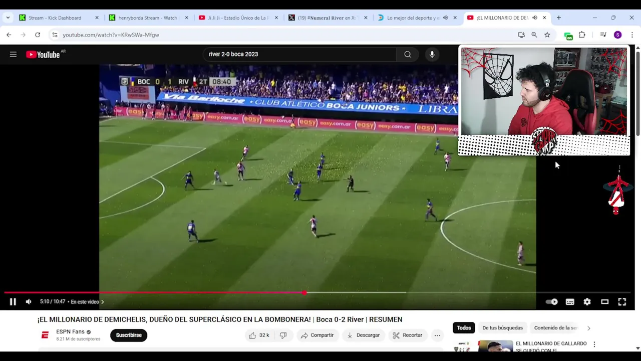This screenshot has height=361, width=641.
Task: Mute the video with the speaker icon
Action: [x=29, y=302]
